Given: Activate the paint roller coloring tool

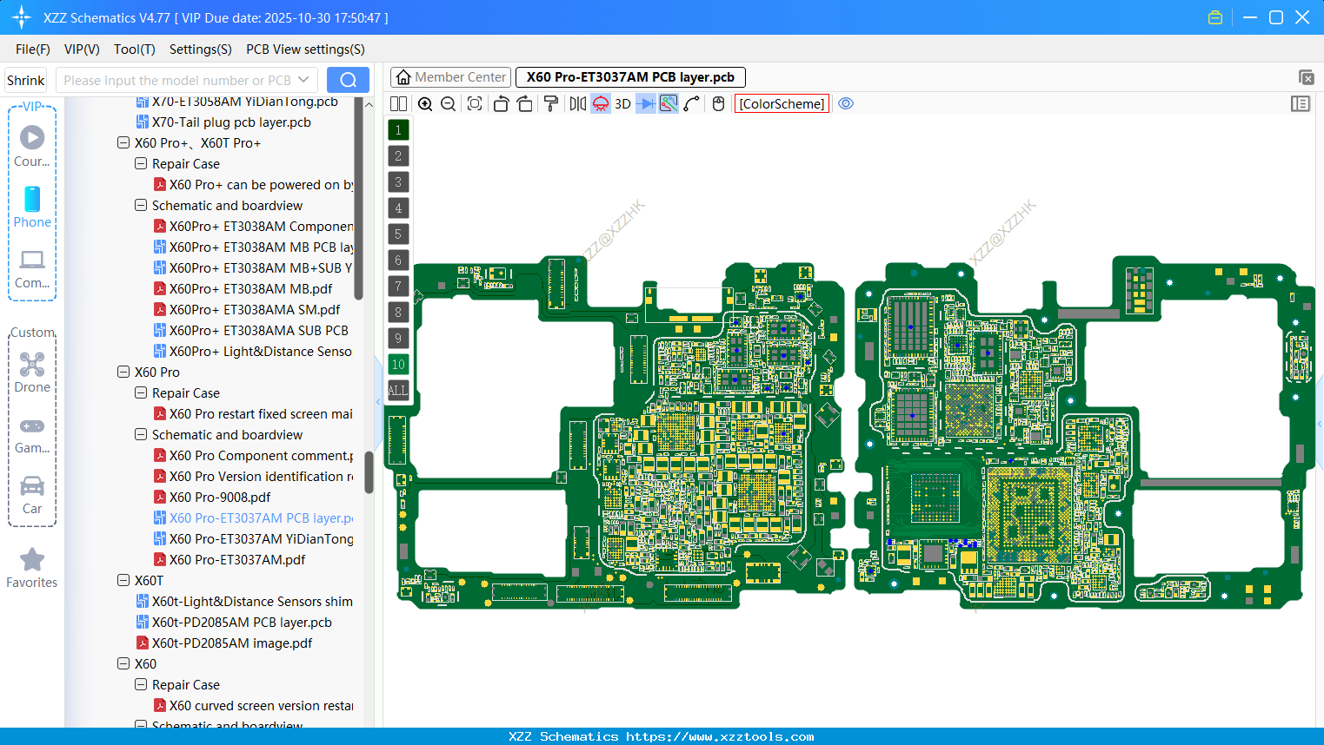Looking at the screenshot, I should pyautogui.click(x=549, y=103).
